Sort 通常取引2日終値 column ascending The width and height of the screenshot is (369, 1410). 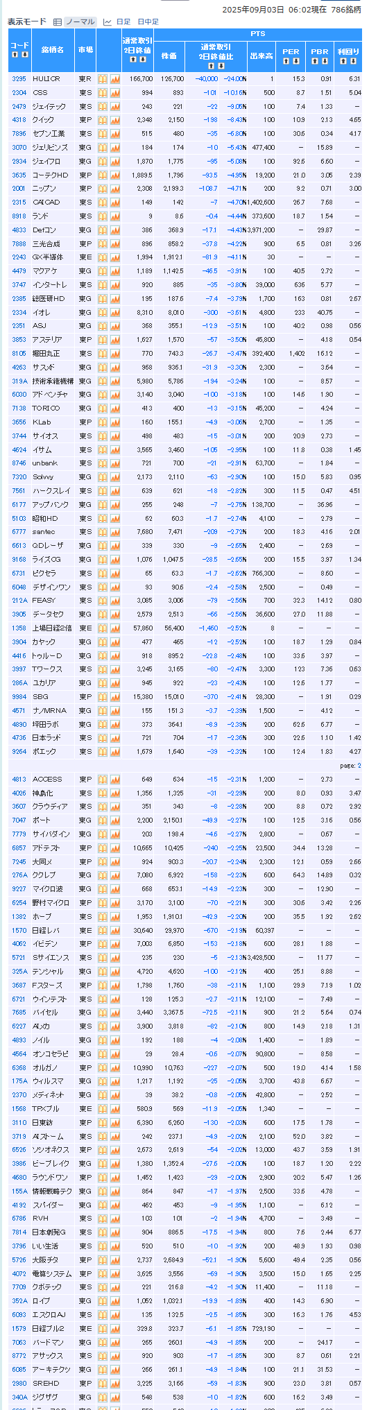pyautogui.click(x=133, y=60)
